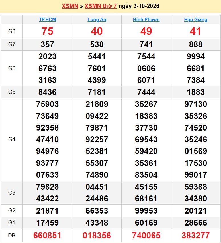The width and height of the screenshot is (221, 243).
Task: Click G1 number 60169
Action: pyautogui.click(x=146, y=223)
